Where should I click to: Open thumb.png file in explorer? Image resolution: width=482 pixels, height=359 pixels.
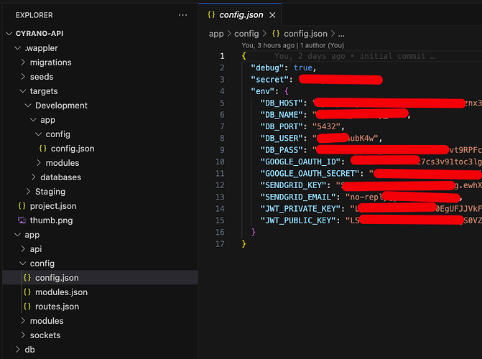(51, 220)
